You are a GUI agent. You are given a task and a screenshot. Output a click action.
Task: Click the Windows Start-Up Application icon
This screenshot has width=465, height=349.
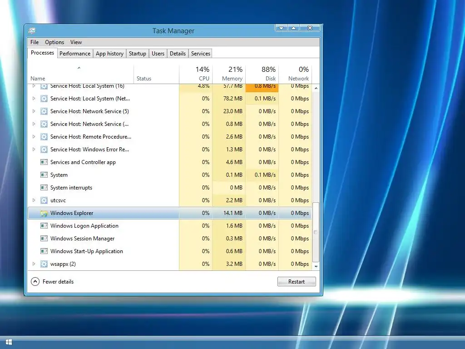tap(44, 251)
